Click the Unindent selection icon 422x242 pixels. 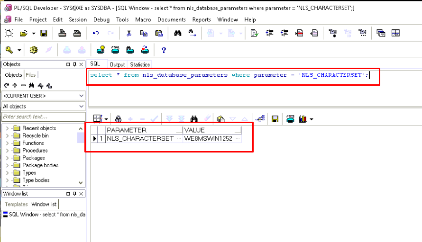[284, 33]
